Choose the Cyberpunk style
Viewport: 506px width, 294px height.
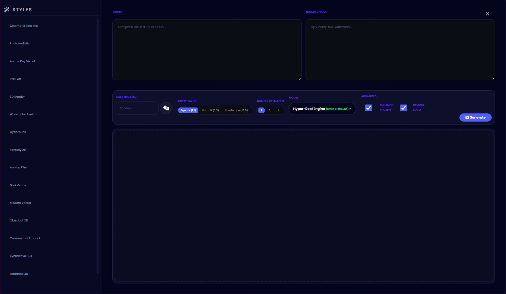pos(18,132)
